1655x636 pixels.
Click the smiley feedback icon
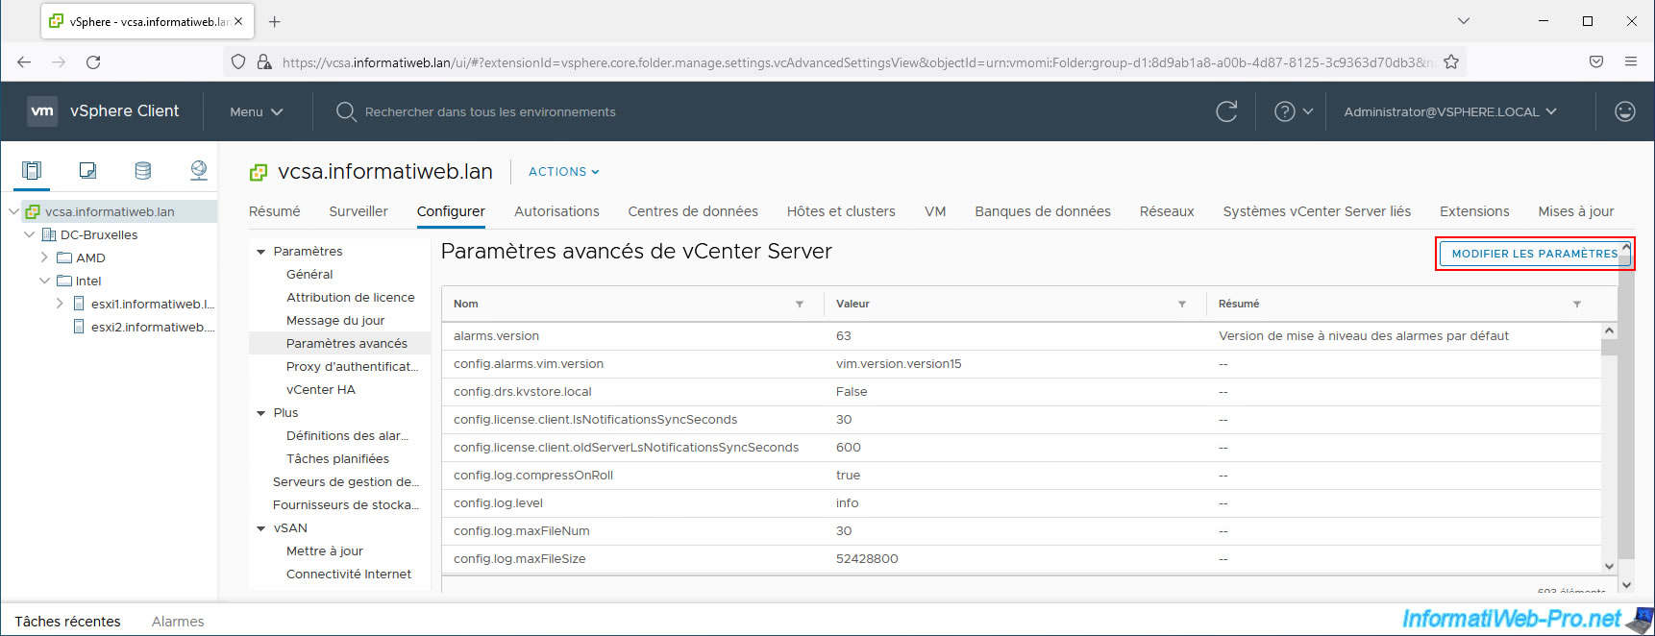(1624, 111)
